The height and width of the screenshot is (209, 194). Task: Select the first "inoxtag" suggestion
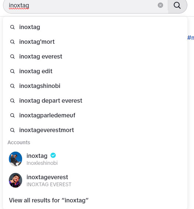(95, 27)
